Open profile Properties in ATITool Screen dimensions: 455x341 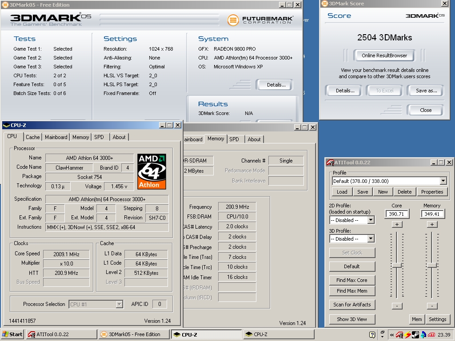432,192
